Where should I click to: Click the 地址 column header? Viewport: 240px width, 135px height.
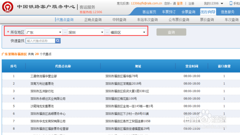coord(138,66)
